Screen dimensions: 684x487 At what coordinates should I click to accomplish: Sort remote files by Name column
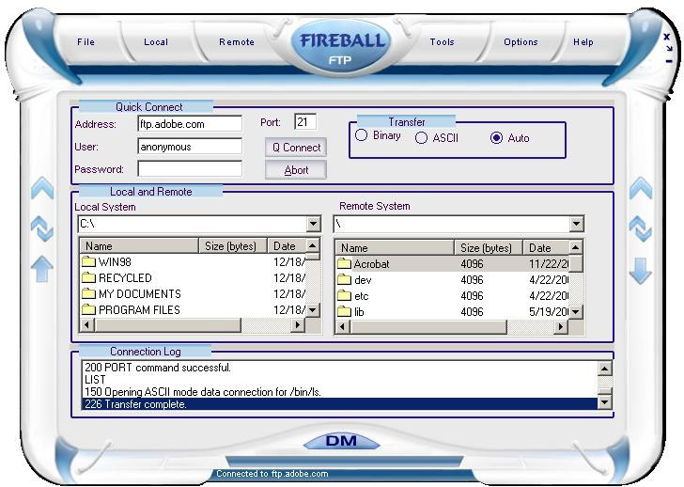tap(395, 248)
